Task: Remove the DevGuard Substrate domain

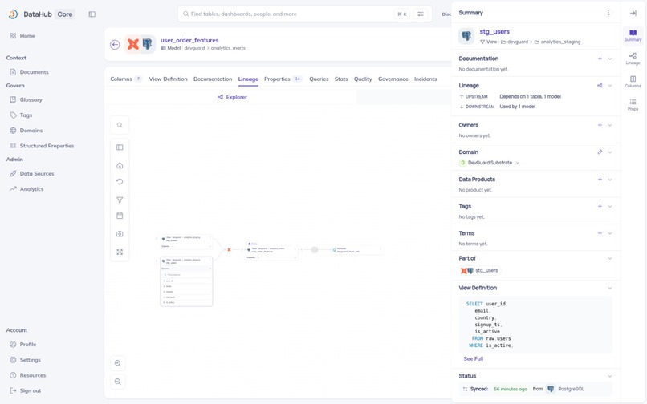Action: pyautogui.click(x=518, y=163)
